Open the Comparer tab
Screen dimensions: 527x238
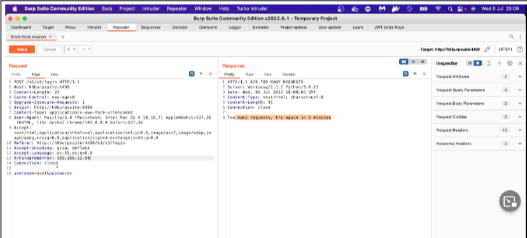[208, 27]
